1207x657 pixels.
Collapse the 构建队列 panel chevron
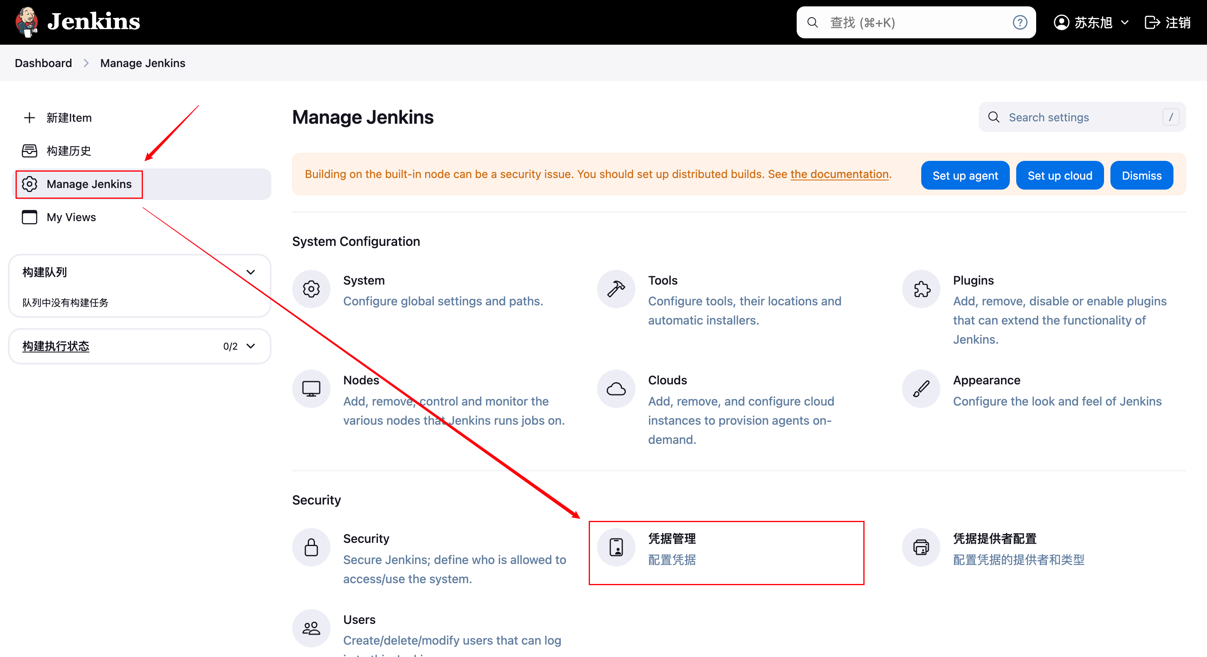click(251, 272)
